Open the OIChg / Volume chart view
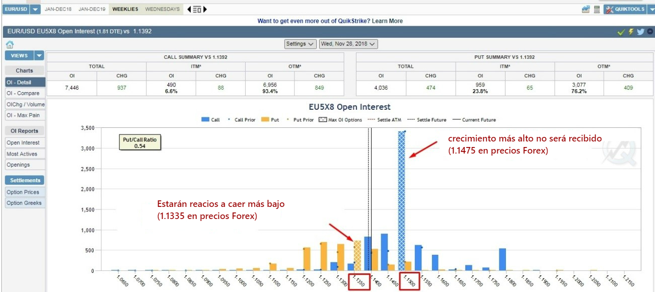Screen dimensions: 655x292 (x=25, y=104)
